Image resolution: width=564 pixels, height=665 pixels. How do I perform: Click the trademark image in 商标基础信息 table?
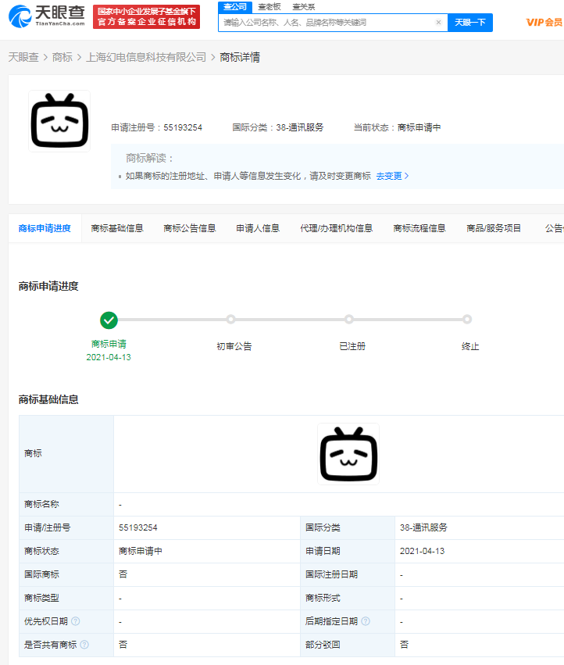point(348,454)
